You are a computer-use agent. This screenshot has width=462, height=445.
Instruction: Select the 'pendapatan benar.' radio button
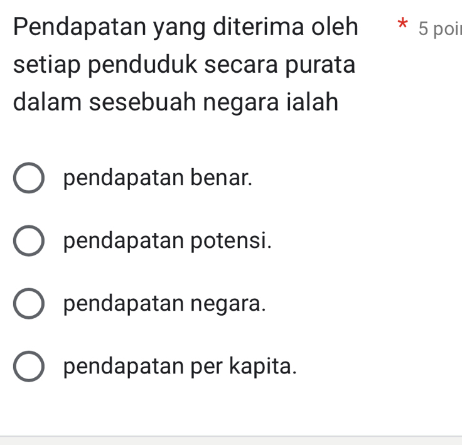tap(29, 178)
